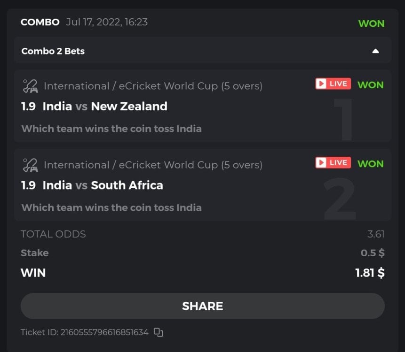Screen dimensions: 405x352
Task: Copy the Ticket ID using copy icon
Action: (159, 332)
